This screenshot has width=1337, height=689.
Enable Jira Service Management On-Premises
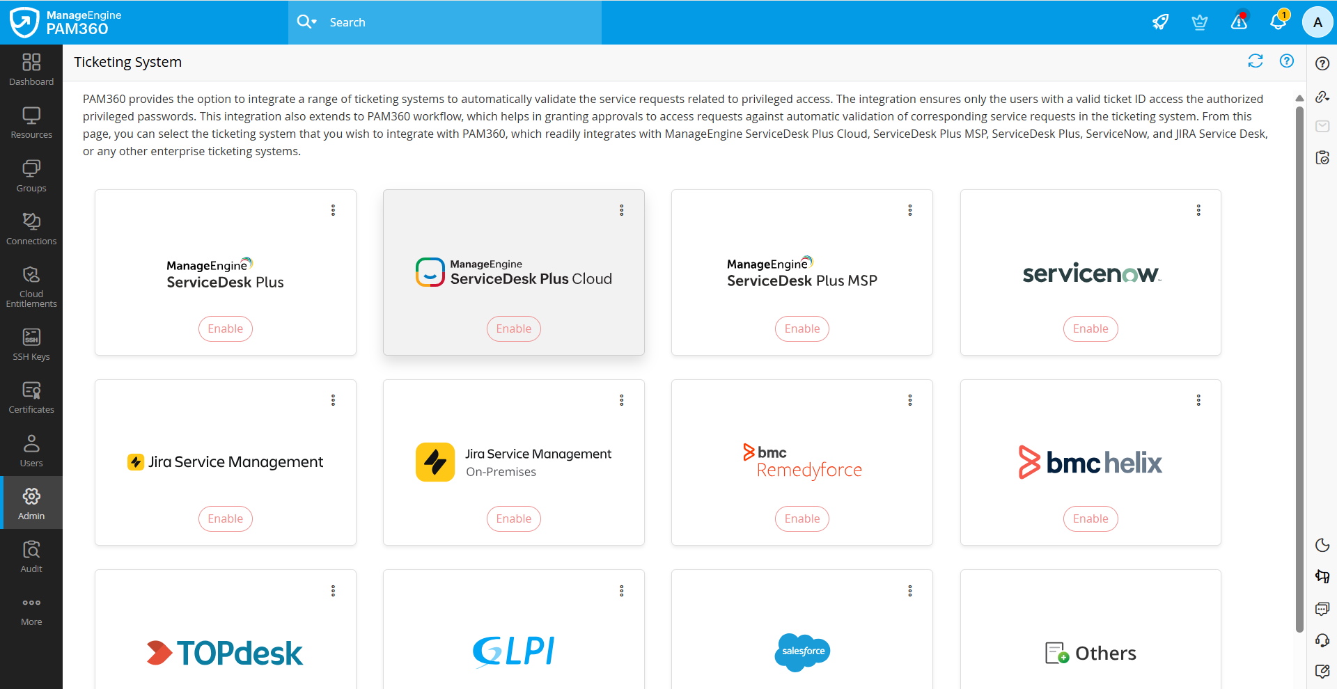point(514,518)
